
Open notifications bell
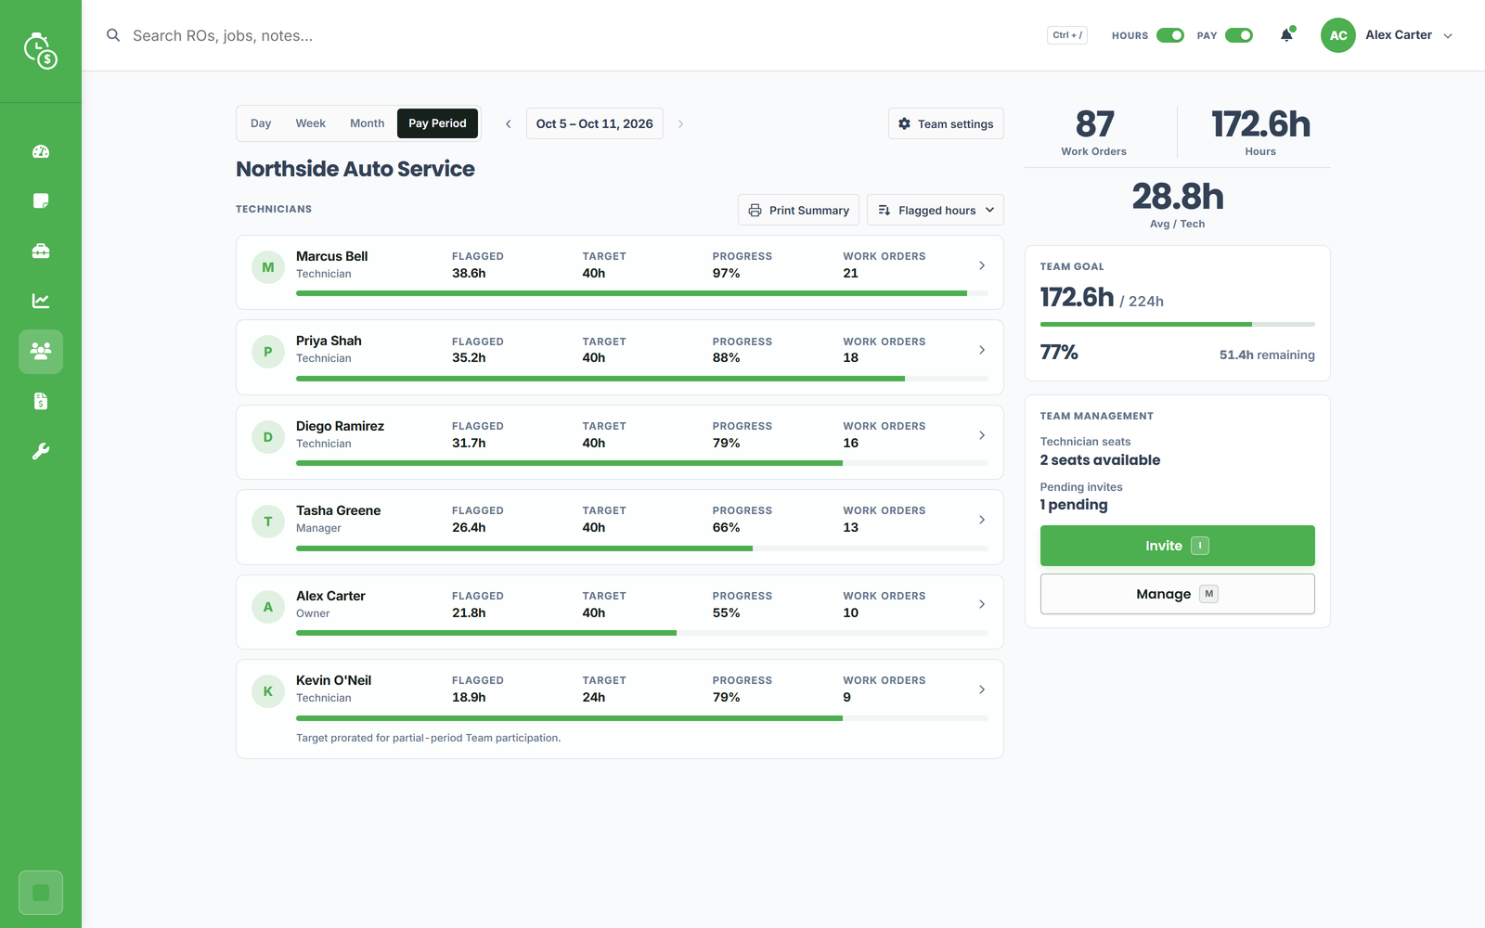(1286, 35)
